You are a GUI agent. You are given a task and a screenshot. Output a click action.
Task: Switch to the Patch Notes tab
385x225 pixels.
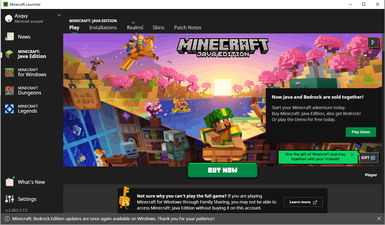(x=188, y=27)
